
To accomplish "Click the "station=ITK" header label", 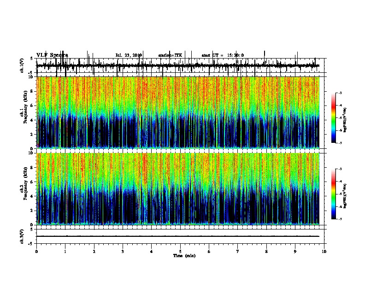I will click(170, 55).
